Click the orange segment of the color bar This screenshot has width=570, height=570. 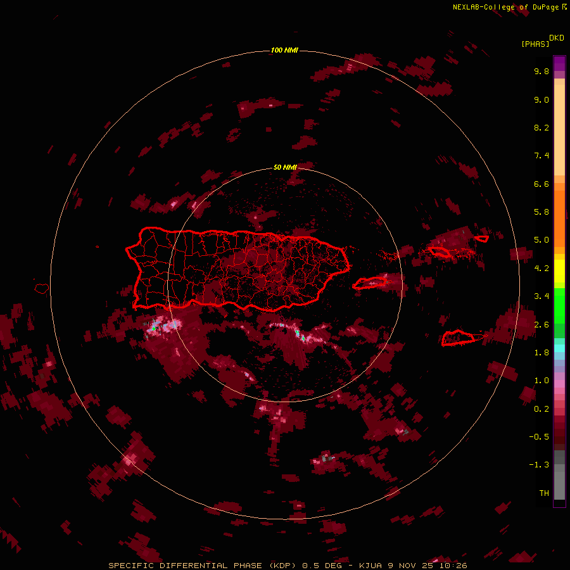559,218
